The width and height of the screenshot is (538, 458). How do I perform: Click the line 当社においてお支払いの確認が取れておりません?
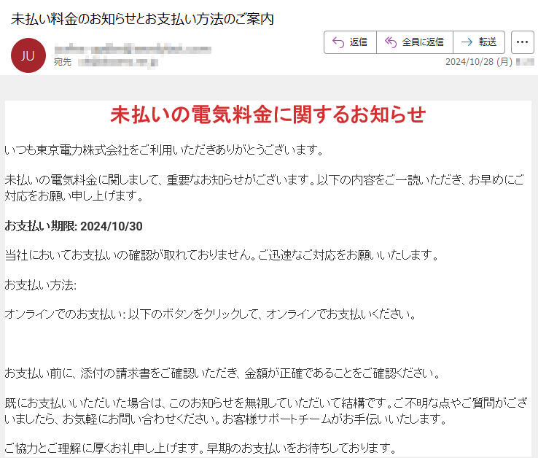(222, 255)
